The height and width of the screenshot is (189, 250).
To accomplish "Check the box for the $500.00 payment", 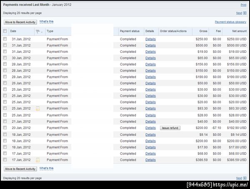I will click(x=5, y=45).
